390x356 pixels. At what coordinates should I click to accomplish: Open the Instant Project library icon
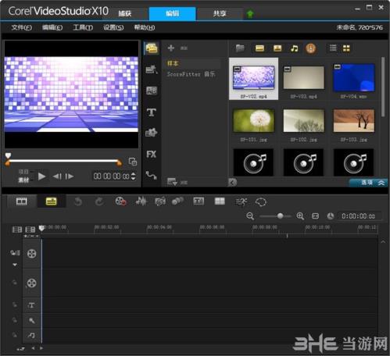(152, 69)
